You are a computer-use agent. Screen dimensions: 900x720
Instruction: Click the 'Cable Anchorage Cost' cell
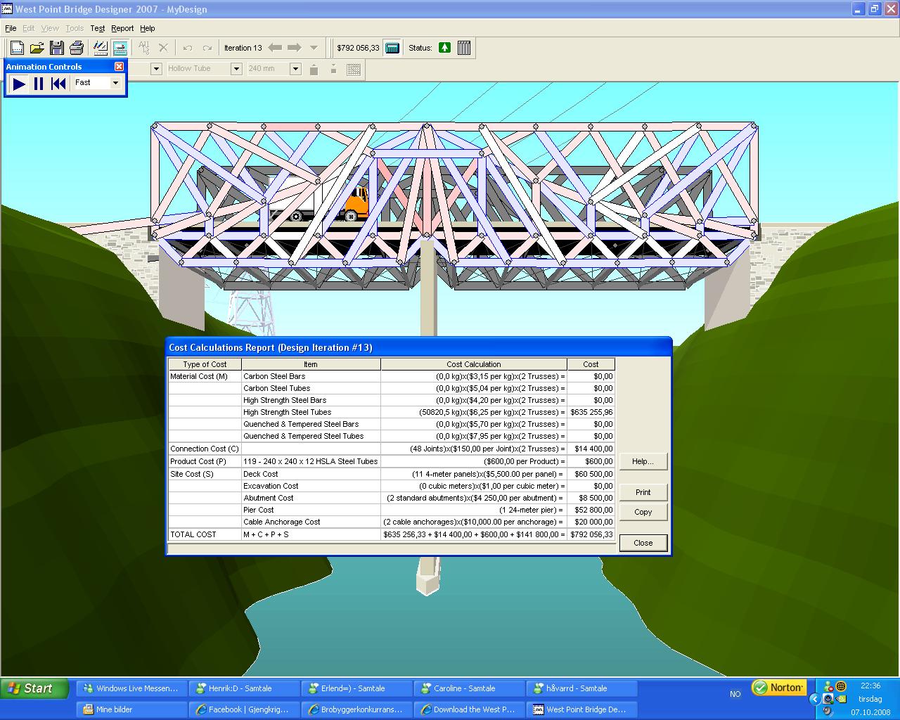pyautogui.click(x=311, y=522)
